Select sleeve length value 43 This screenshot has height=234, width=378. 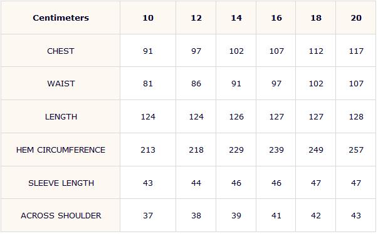(148, 183)
